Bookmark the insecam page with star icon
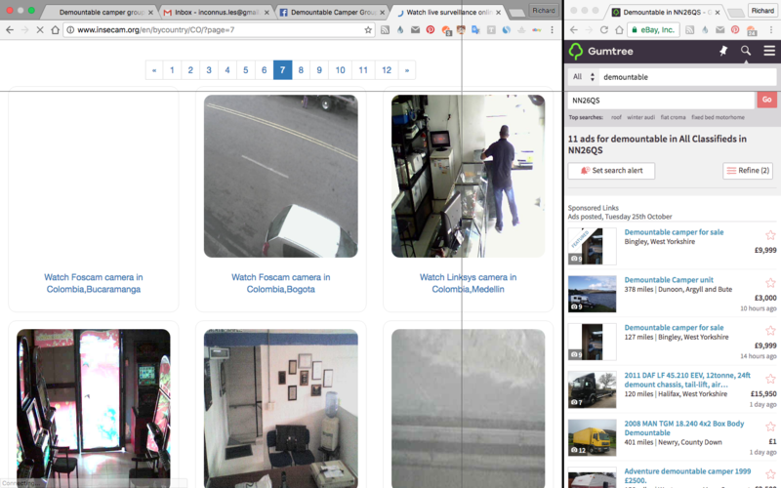 [368, 30]
